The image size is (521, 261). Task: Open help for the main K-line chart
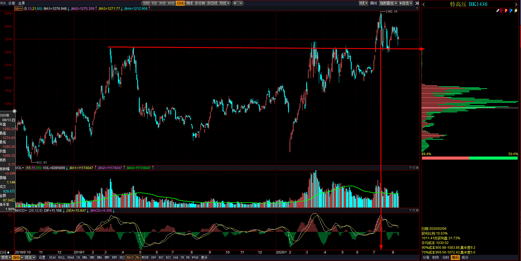(417, 8)
